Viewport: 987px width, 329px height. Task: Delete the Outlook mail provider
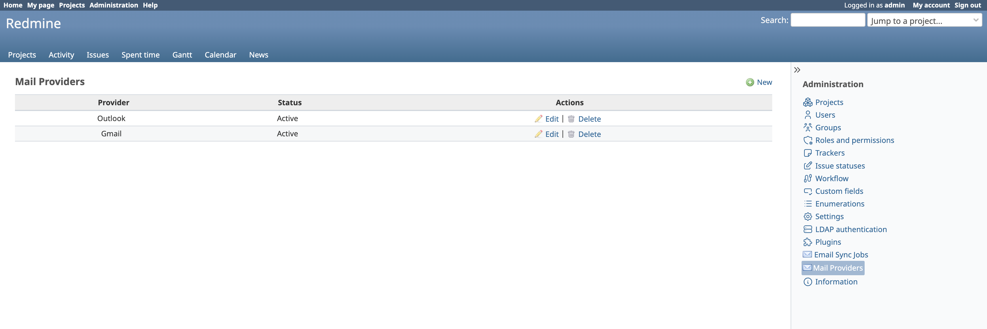click(x=589, y=119)
